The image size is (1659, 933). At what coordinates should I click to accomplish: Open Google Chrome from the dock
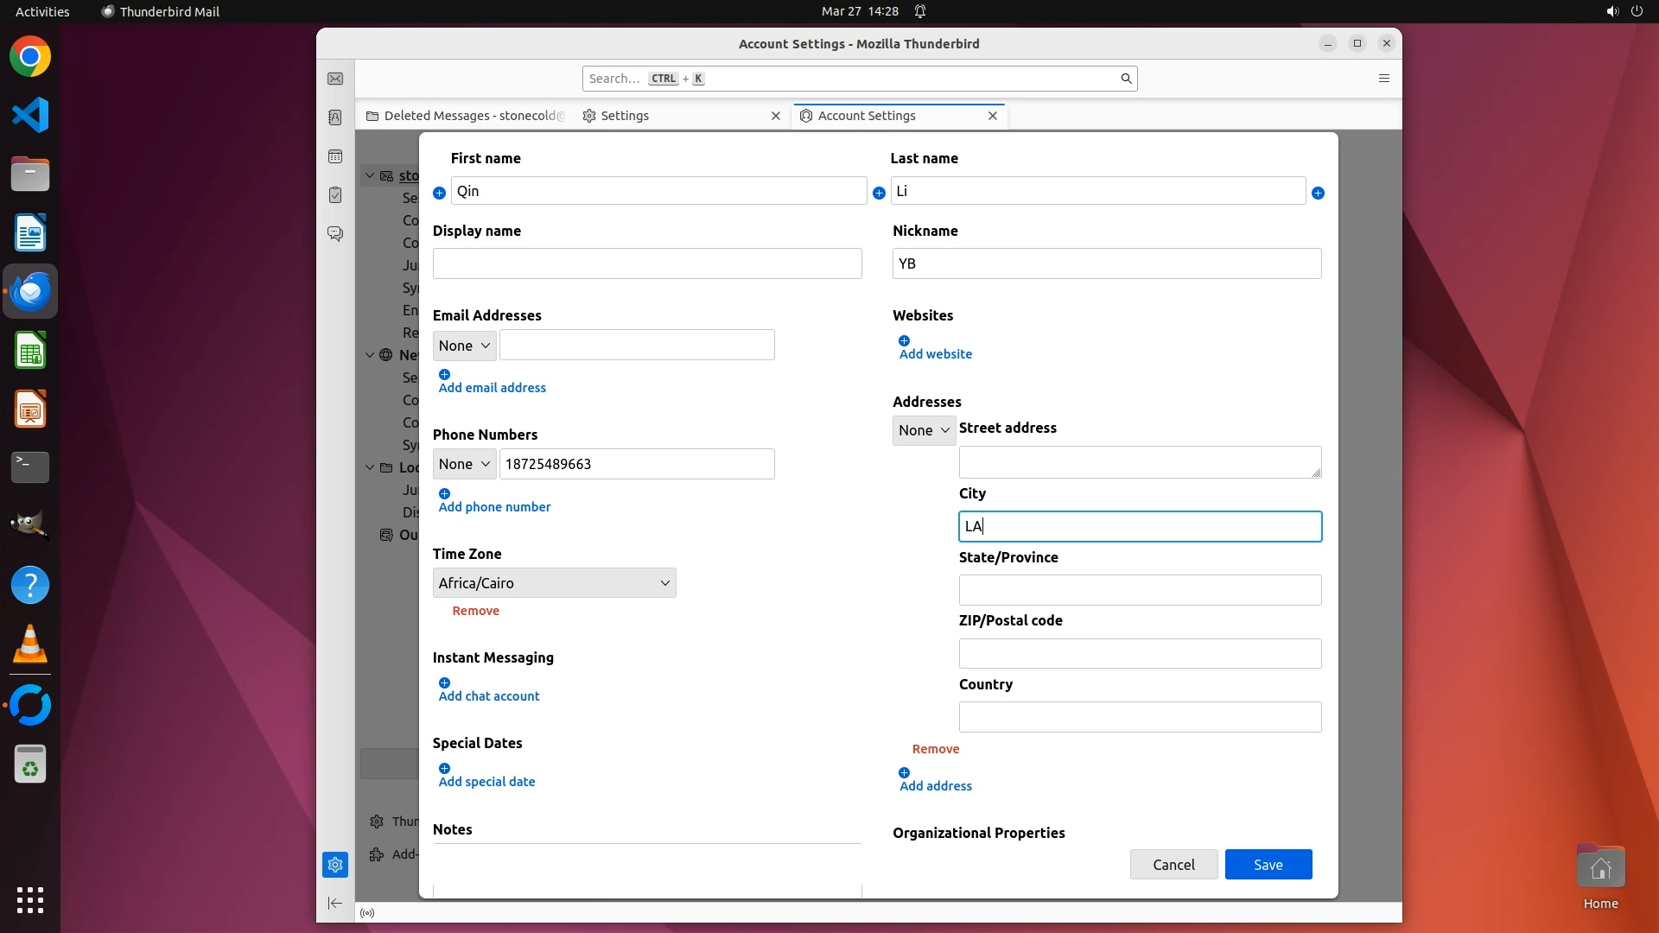tap(30, 57)
